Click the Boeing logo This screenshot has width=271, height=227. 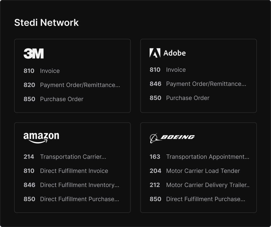point(172,138)
